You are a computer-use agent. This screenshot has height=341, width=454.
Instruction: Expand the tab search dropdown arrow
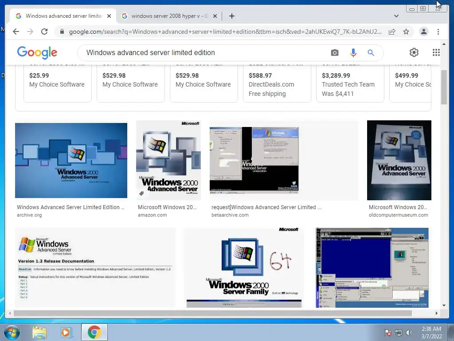pos(396,16)
